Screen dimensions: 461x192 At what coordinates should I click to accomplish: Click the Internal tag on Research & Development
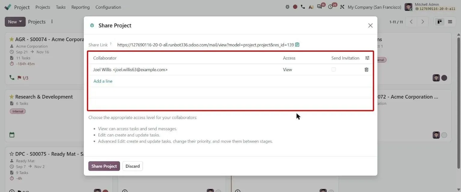tap(18, 111)
